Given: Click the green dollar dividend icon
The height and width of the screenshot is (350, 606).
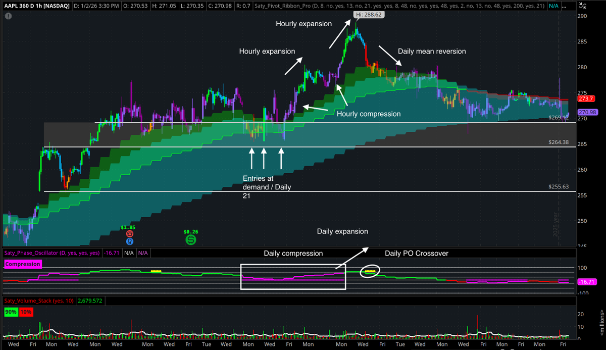Looking at the screenshot, I should point(190,239).
